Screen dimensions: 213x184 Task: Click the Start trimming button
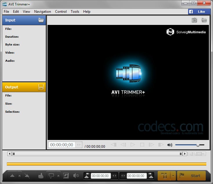click(x=191, y=176)
